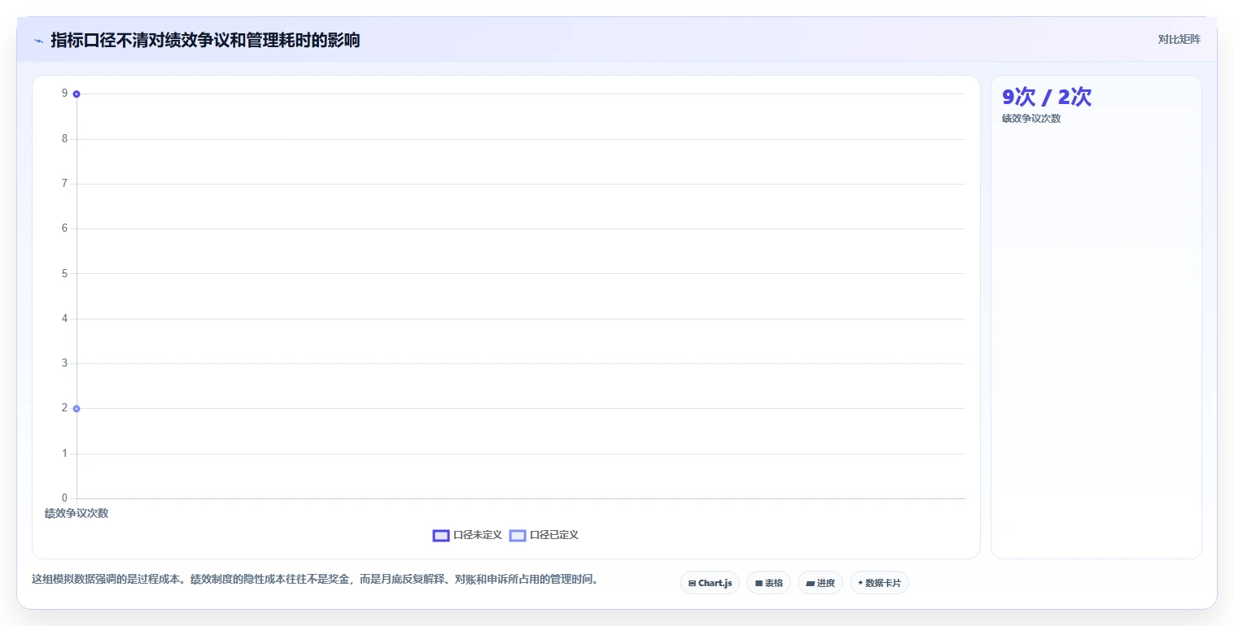Click the 数据卡片 tag chip
The width and height of the screenshot is (1234, 626).
[x=879, y=583]
